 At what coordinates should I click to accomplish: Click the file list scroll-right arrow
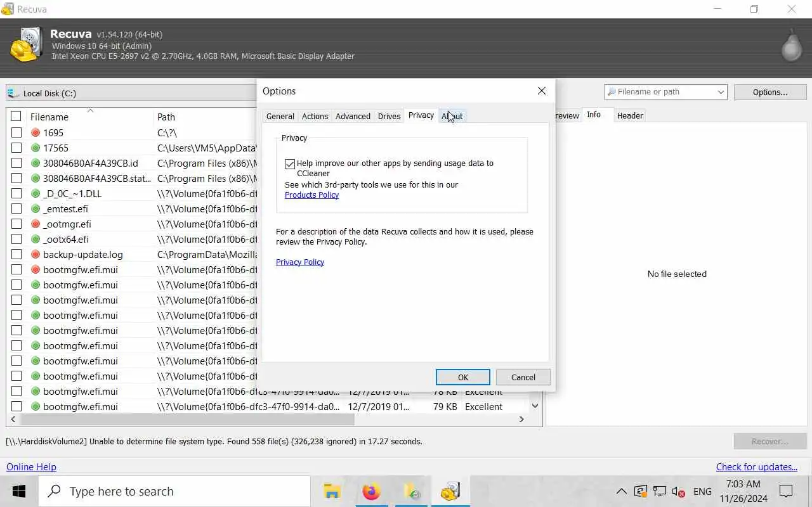click(x=521, y=419)
